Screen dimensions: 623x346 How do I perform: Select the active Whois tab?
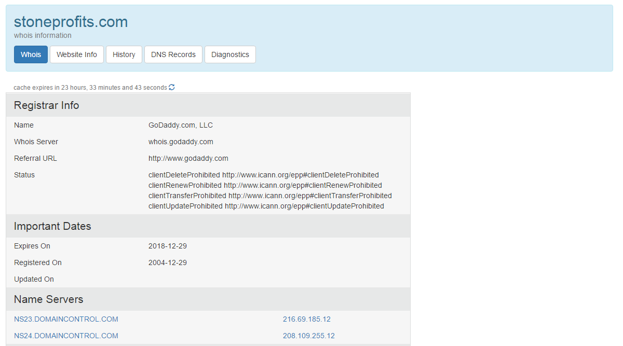click(x=31, y=54)
